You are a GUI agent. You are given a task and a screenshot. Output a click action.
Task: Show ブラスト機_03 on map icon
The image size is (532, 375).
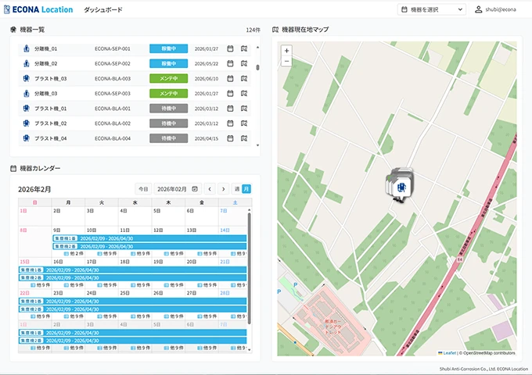[x=244, y=79]
